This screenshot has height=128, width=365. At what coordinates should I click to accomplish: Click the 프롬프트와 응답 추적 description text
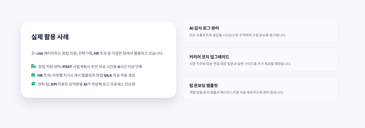tap(237, 35)
